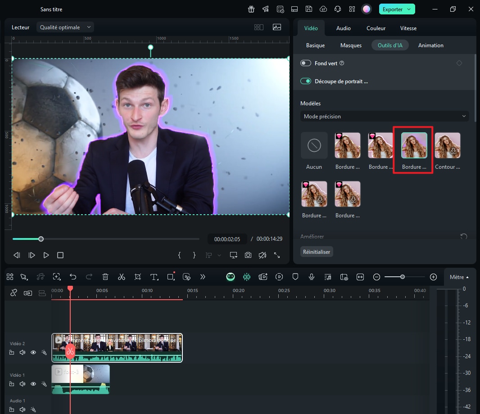Click the Outils d'IA tab button

(x=390, y=45)
